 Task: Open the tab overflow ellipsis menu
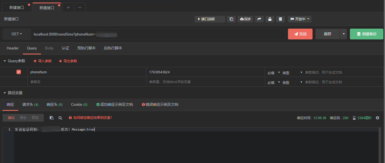[80, 7]
